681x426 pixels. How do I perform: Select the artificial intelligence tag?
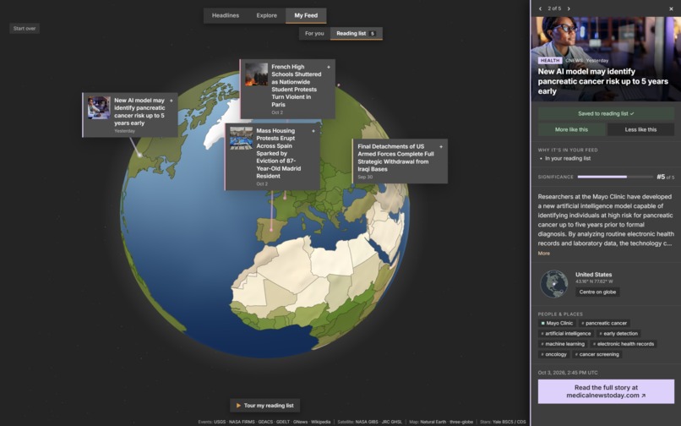coord(566,334)
